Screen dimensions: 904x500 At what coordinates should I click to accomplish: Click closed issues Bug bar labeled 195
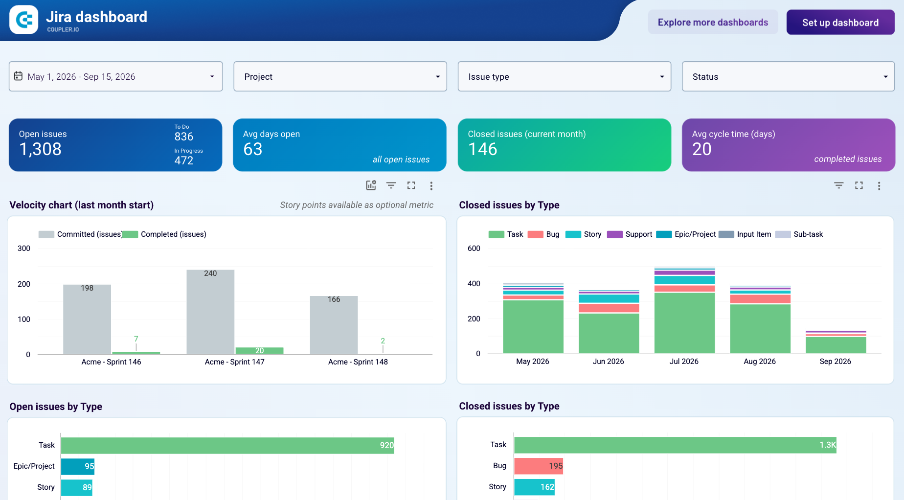tap(539, 466)
